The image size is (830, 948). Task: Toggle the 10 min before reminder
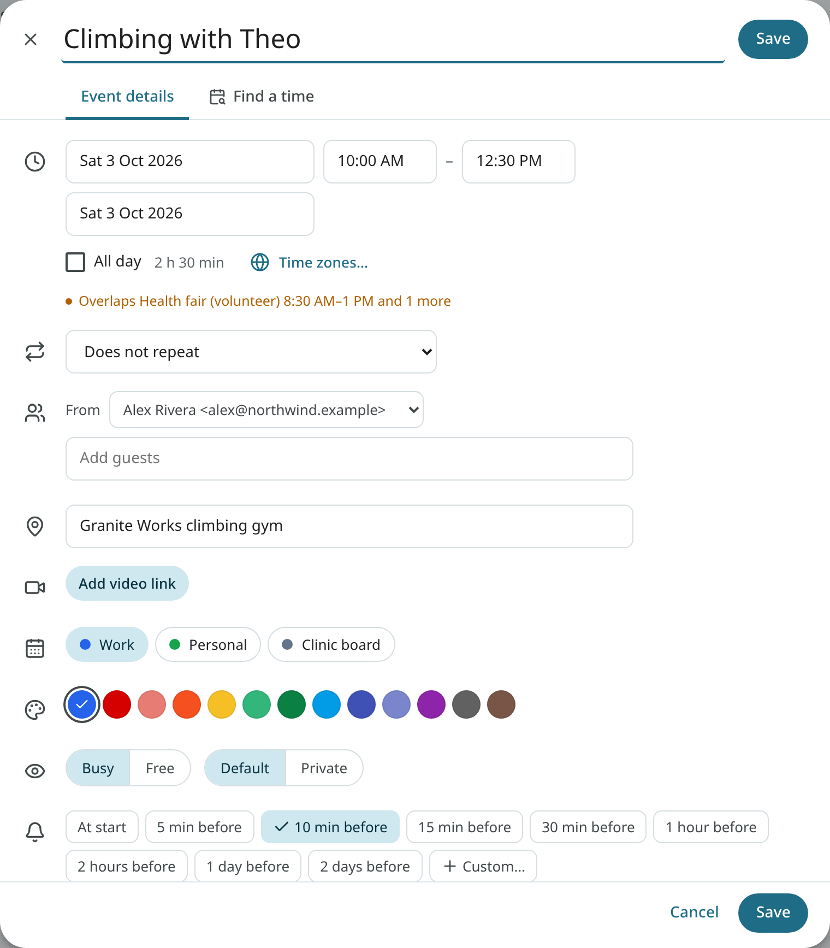click(x=330, y=827)
